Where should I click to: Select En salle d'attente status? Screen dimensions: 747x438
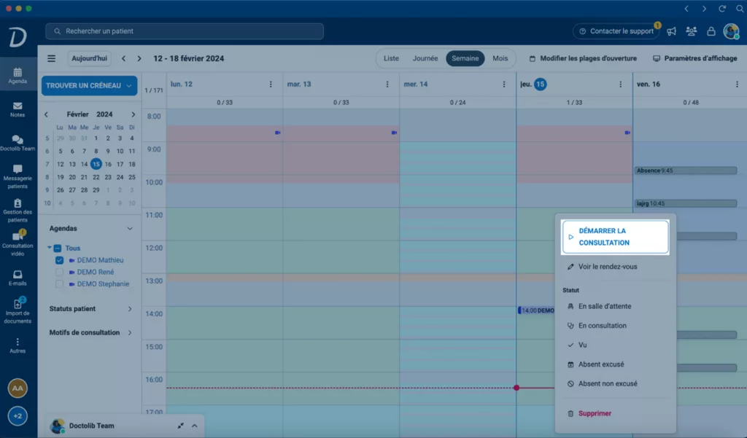(x=604, y=307)
